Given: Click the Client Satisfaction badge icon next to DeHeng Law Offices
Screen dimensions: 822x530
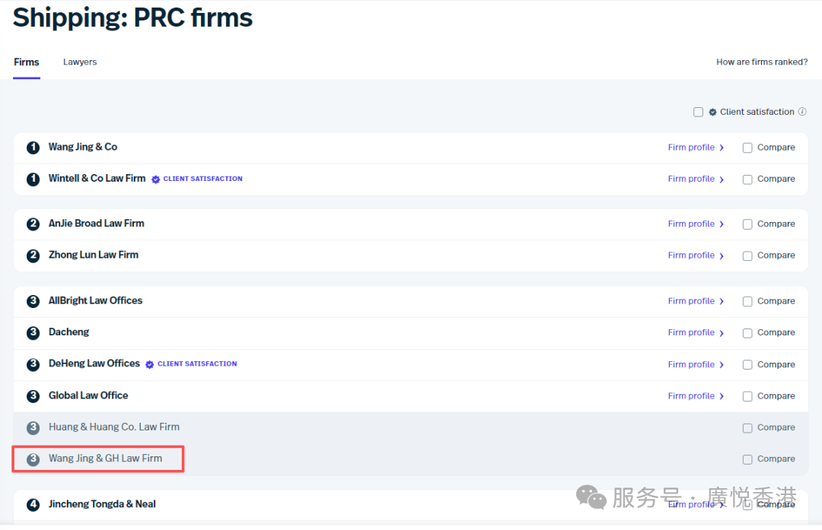Looking at the screenshot, I should coord(150,364).
